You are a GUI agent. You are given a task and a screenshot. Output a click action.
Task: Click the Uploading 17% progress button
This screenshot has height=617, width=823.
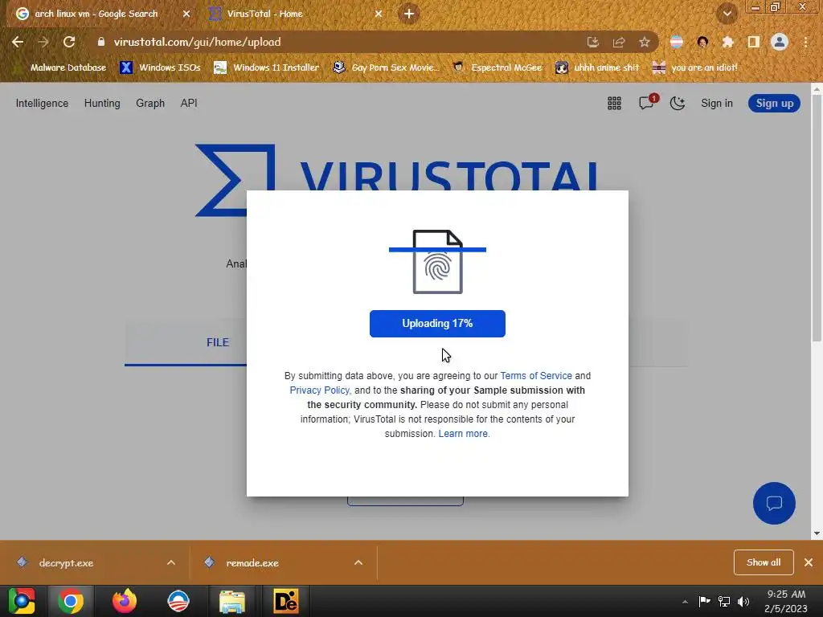click(437, 324)
